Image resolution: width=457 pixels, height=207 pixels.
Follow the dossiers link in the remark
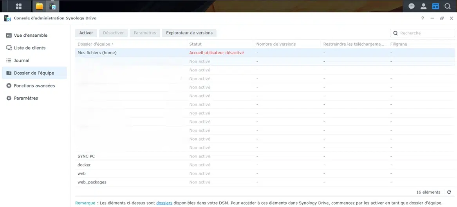pyautogui.click(x=164, y=203)
